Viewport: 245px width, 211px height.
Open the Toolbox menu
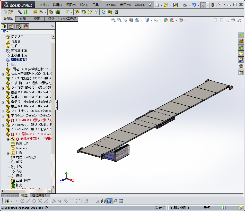(111, 5)
